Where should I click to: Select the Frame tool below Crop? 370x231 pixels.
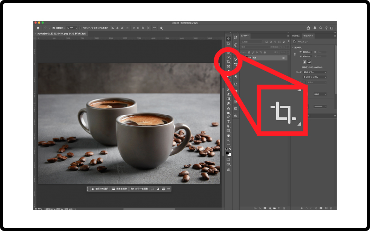pyautogui.click(x=228, y=67)
